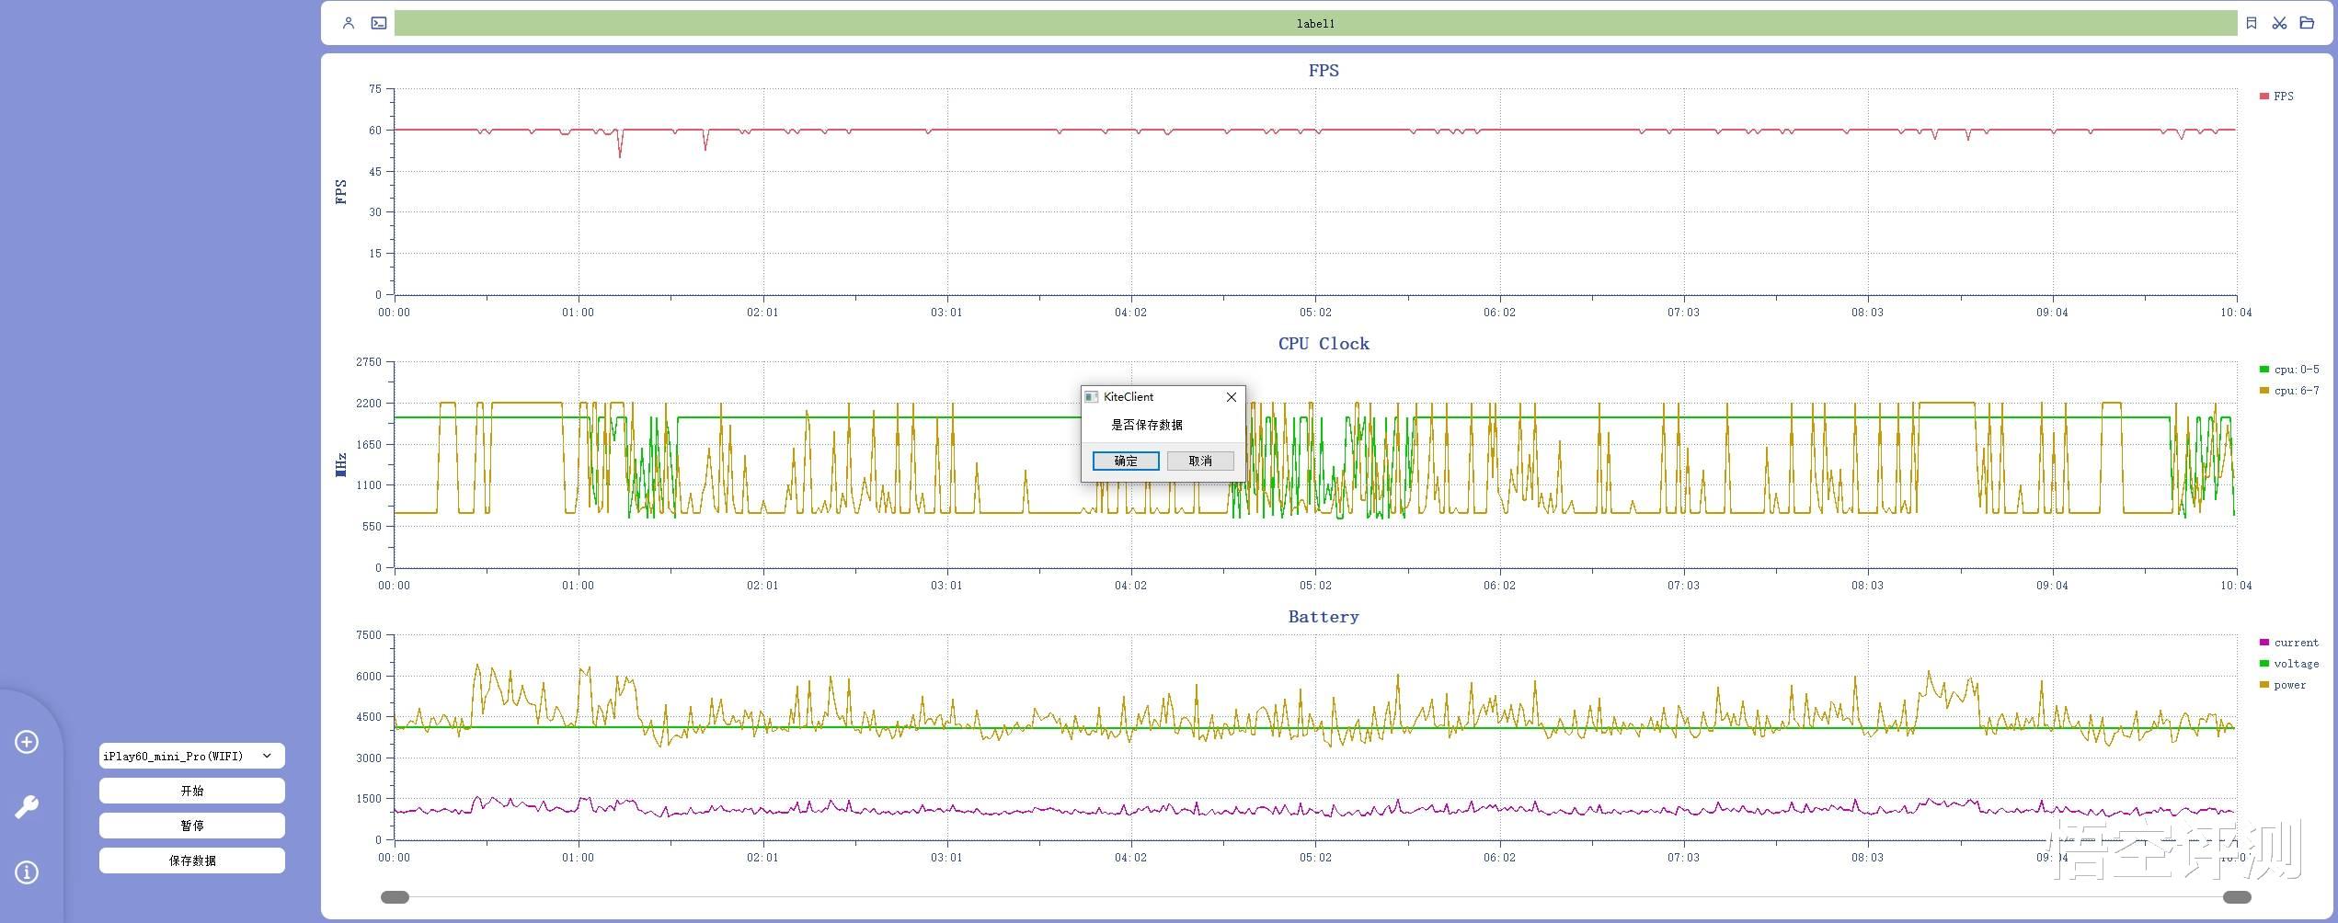Click the 暂停 pause button

tap(192, 826)
